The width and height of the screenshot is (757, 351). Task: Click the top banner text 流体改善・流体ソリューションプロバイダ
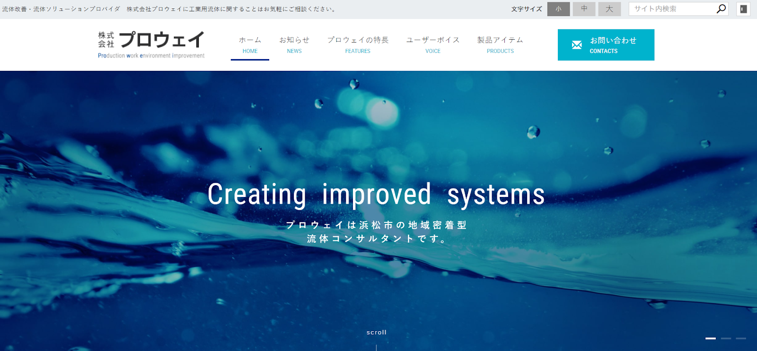(61, 9)
